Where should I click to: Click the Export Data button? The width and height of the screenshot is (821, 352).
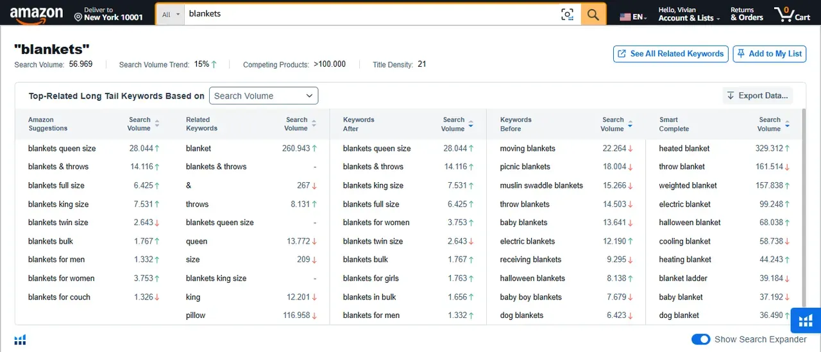pyautogui.click(x=758, y=96)
